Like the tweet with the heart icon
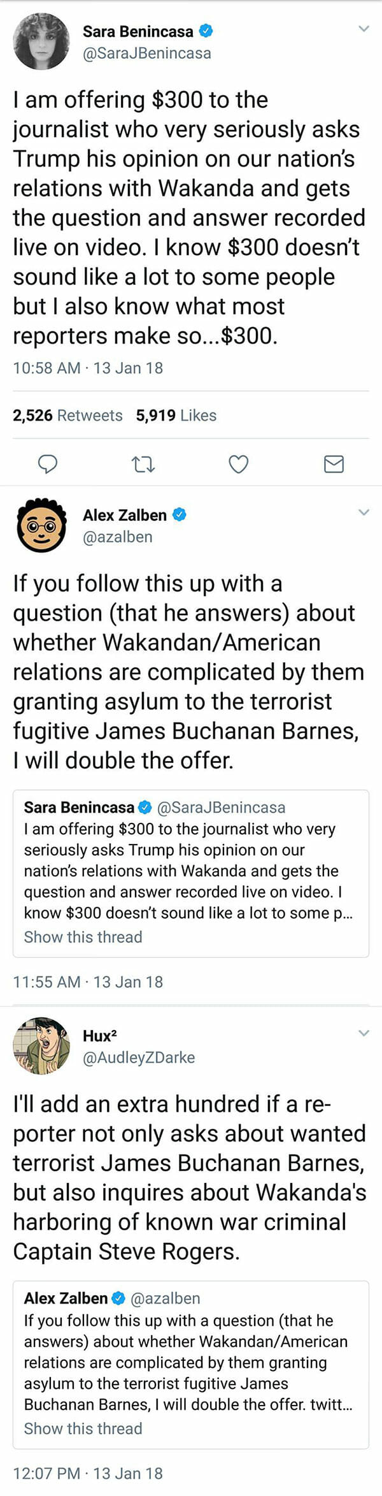Viewport: 382px width, 1496px height. (x=238, y=464)
